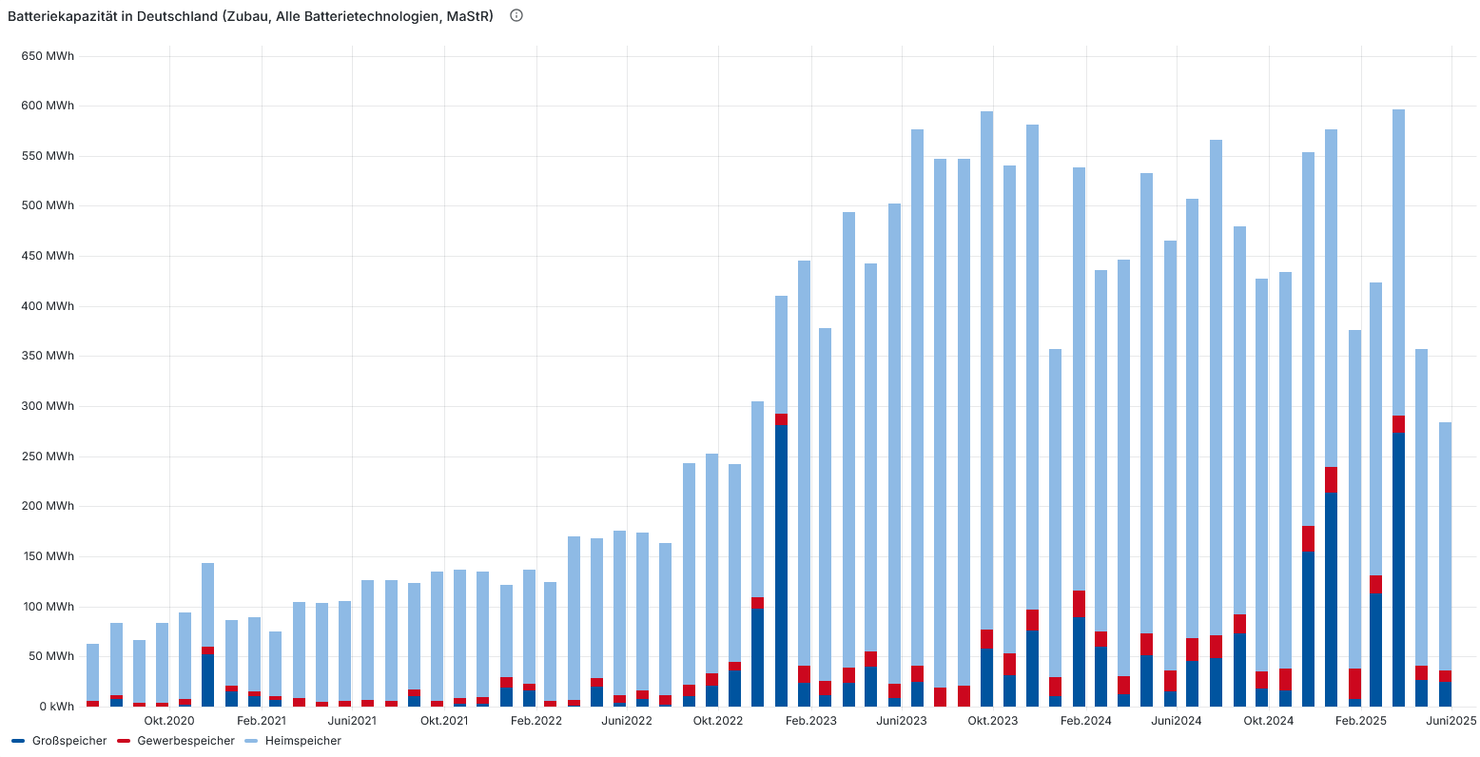Click the light blue Heimspeicher legend marker
This screenshot has width=1480, height=757.
(x=251, y=741)
